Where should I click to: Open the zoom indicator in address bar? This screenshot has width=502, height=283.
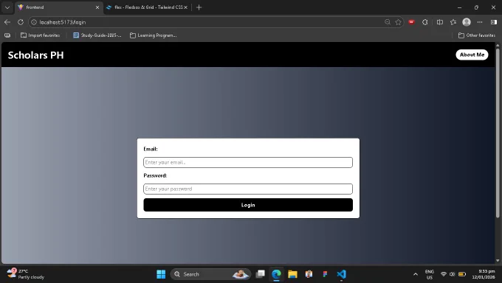[x=388, y=22]
